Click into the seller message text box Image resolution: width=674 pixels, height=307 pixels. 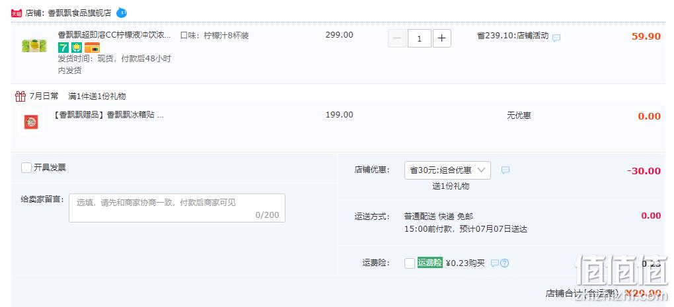coord(177,208)
